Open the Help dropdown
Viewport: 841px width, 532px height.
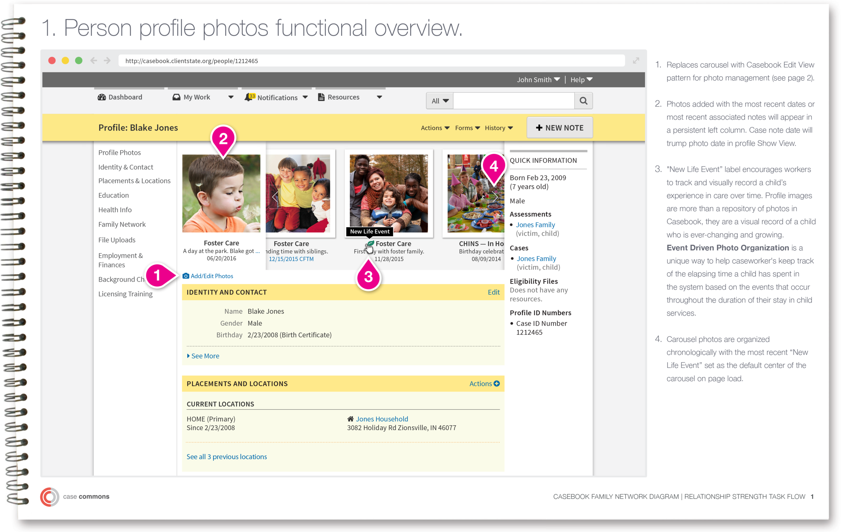(x=581, y=80)
